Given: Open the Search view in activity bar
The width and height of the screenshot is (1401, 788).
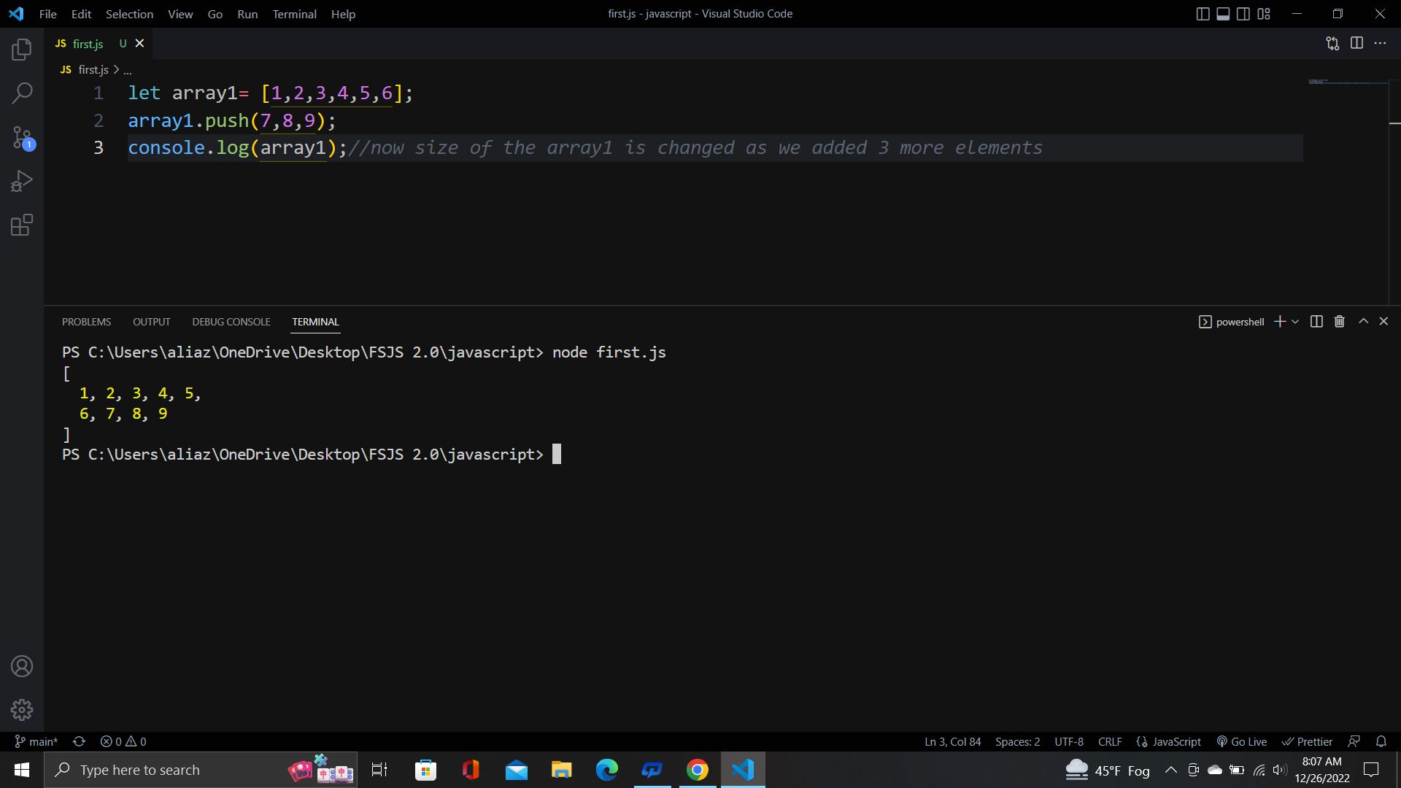Looking at the screenshot, I should 22,93.
